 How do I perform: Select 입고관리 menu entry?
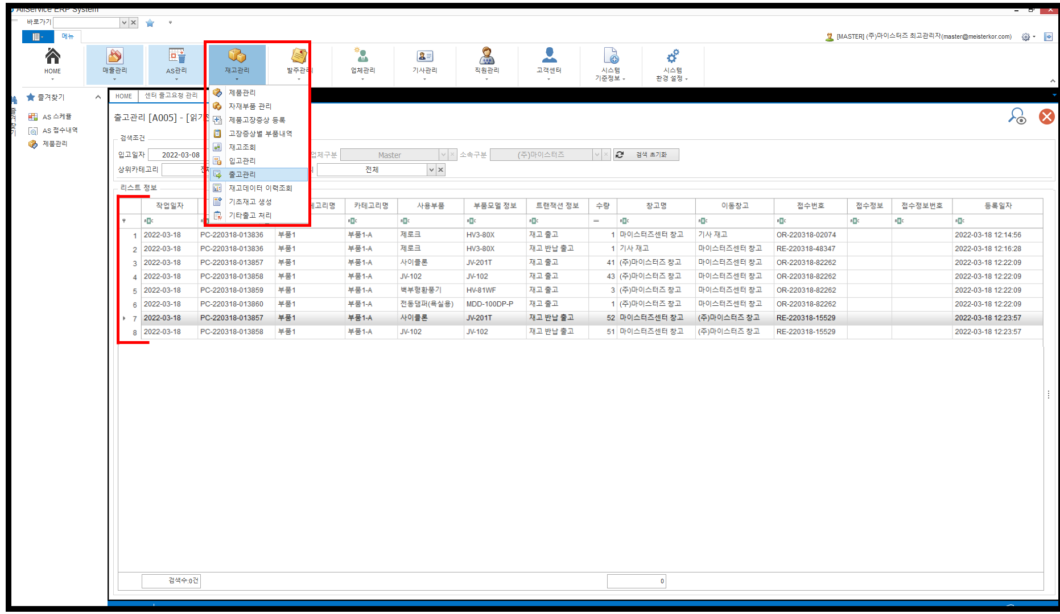point(259,161)
